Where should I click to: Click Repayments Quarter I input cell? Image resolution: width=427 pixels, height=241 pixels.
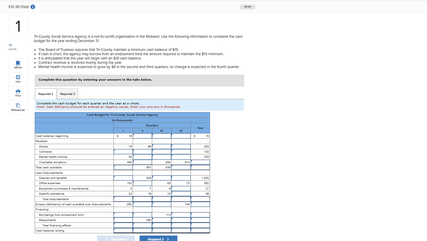pyautogui.click(x=123, y=220)
